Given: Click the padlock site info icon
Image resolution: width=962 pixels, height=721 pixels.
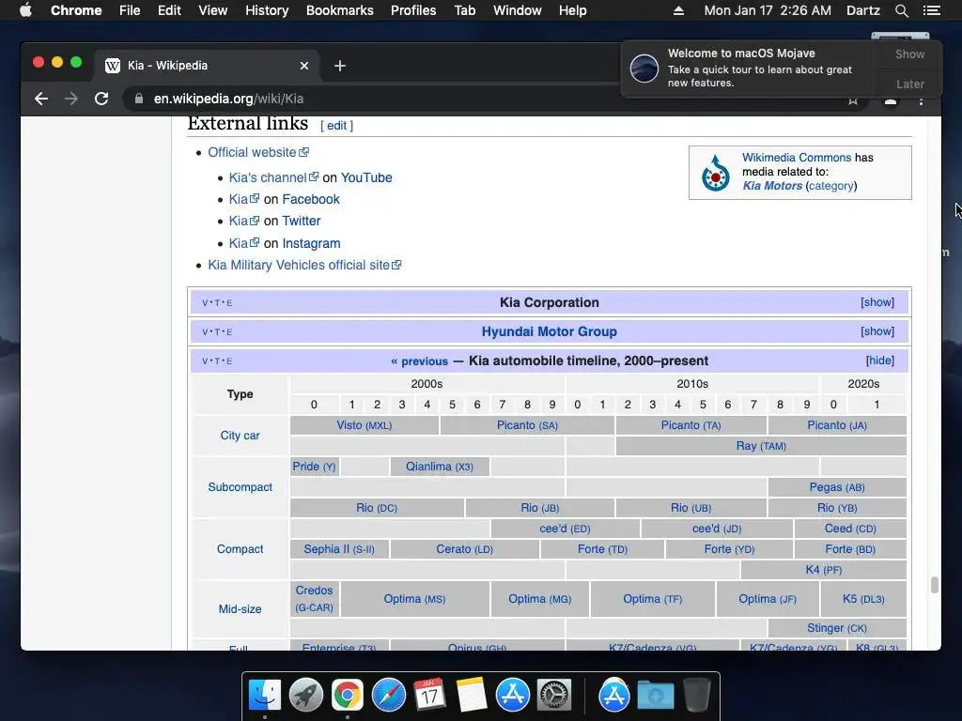Looking at the screenshot, I should point(139,99).
